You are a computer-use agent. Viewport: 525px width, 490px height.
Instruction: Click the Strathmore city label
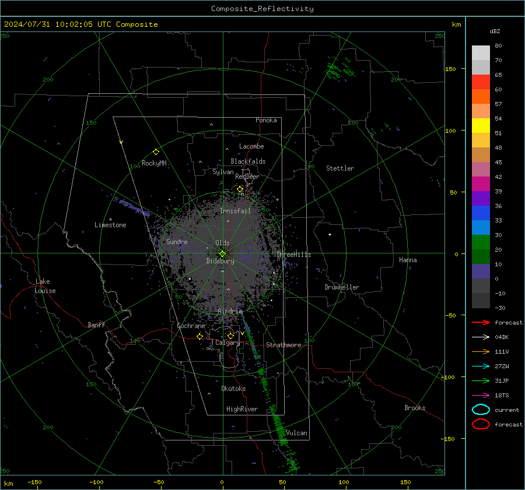[x=283, y=345]
